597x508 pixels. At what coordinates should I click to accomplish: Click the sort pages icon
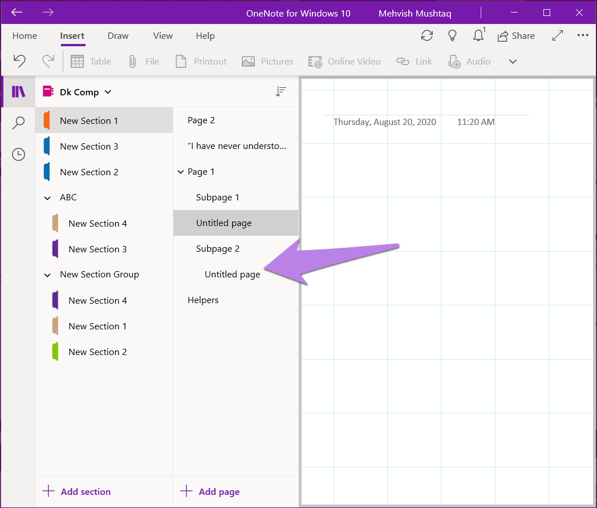[281, 91]
